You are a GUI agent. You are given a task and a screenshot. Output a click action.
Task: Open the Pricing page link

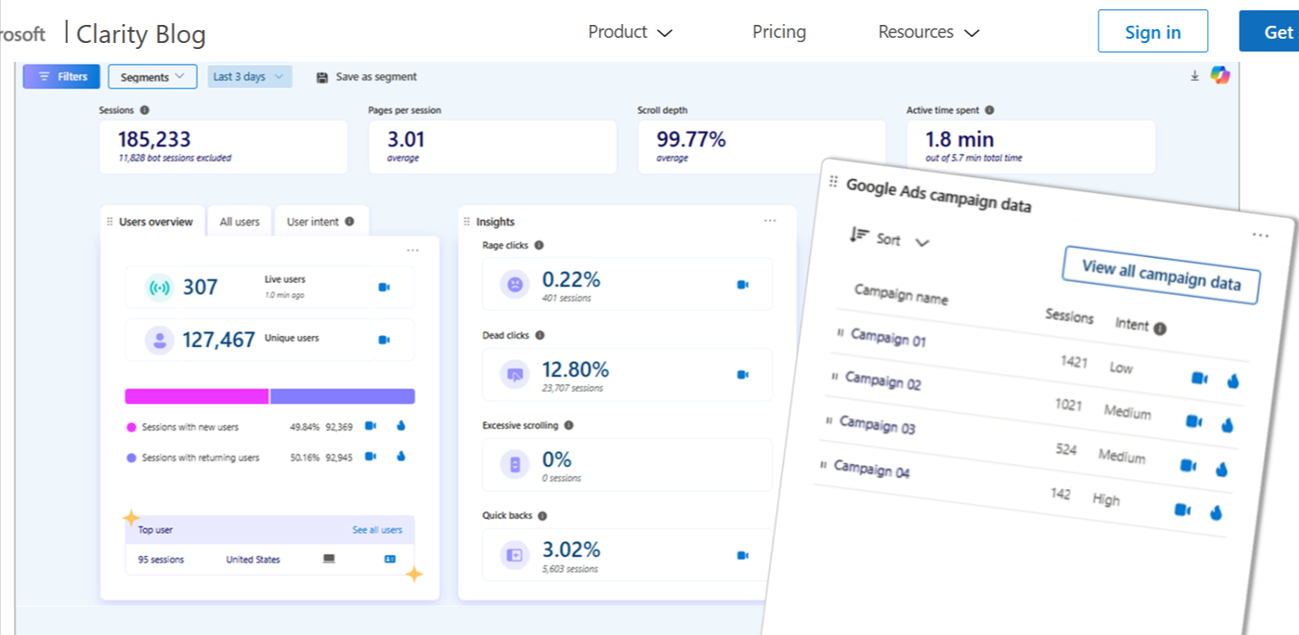point(779,32)
